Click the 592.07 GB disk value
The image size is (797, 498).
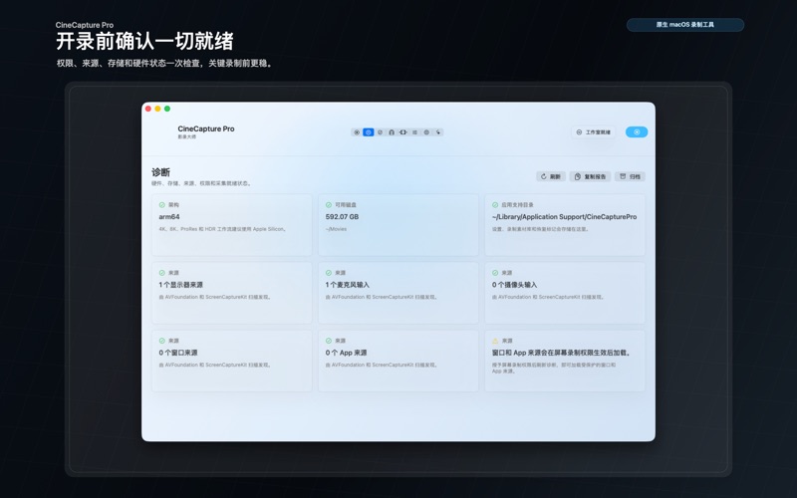[342, 216]
